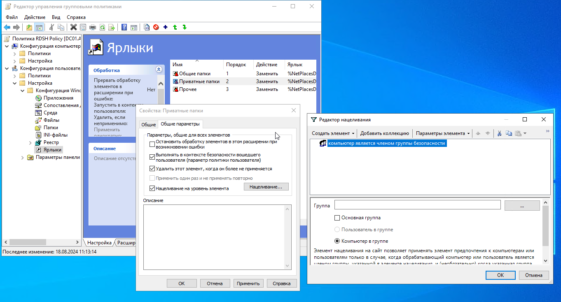The image size is (561, 302).
Task: Expand 'Параметры панели' tree node
Action: coord(23,157)
